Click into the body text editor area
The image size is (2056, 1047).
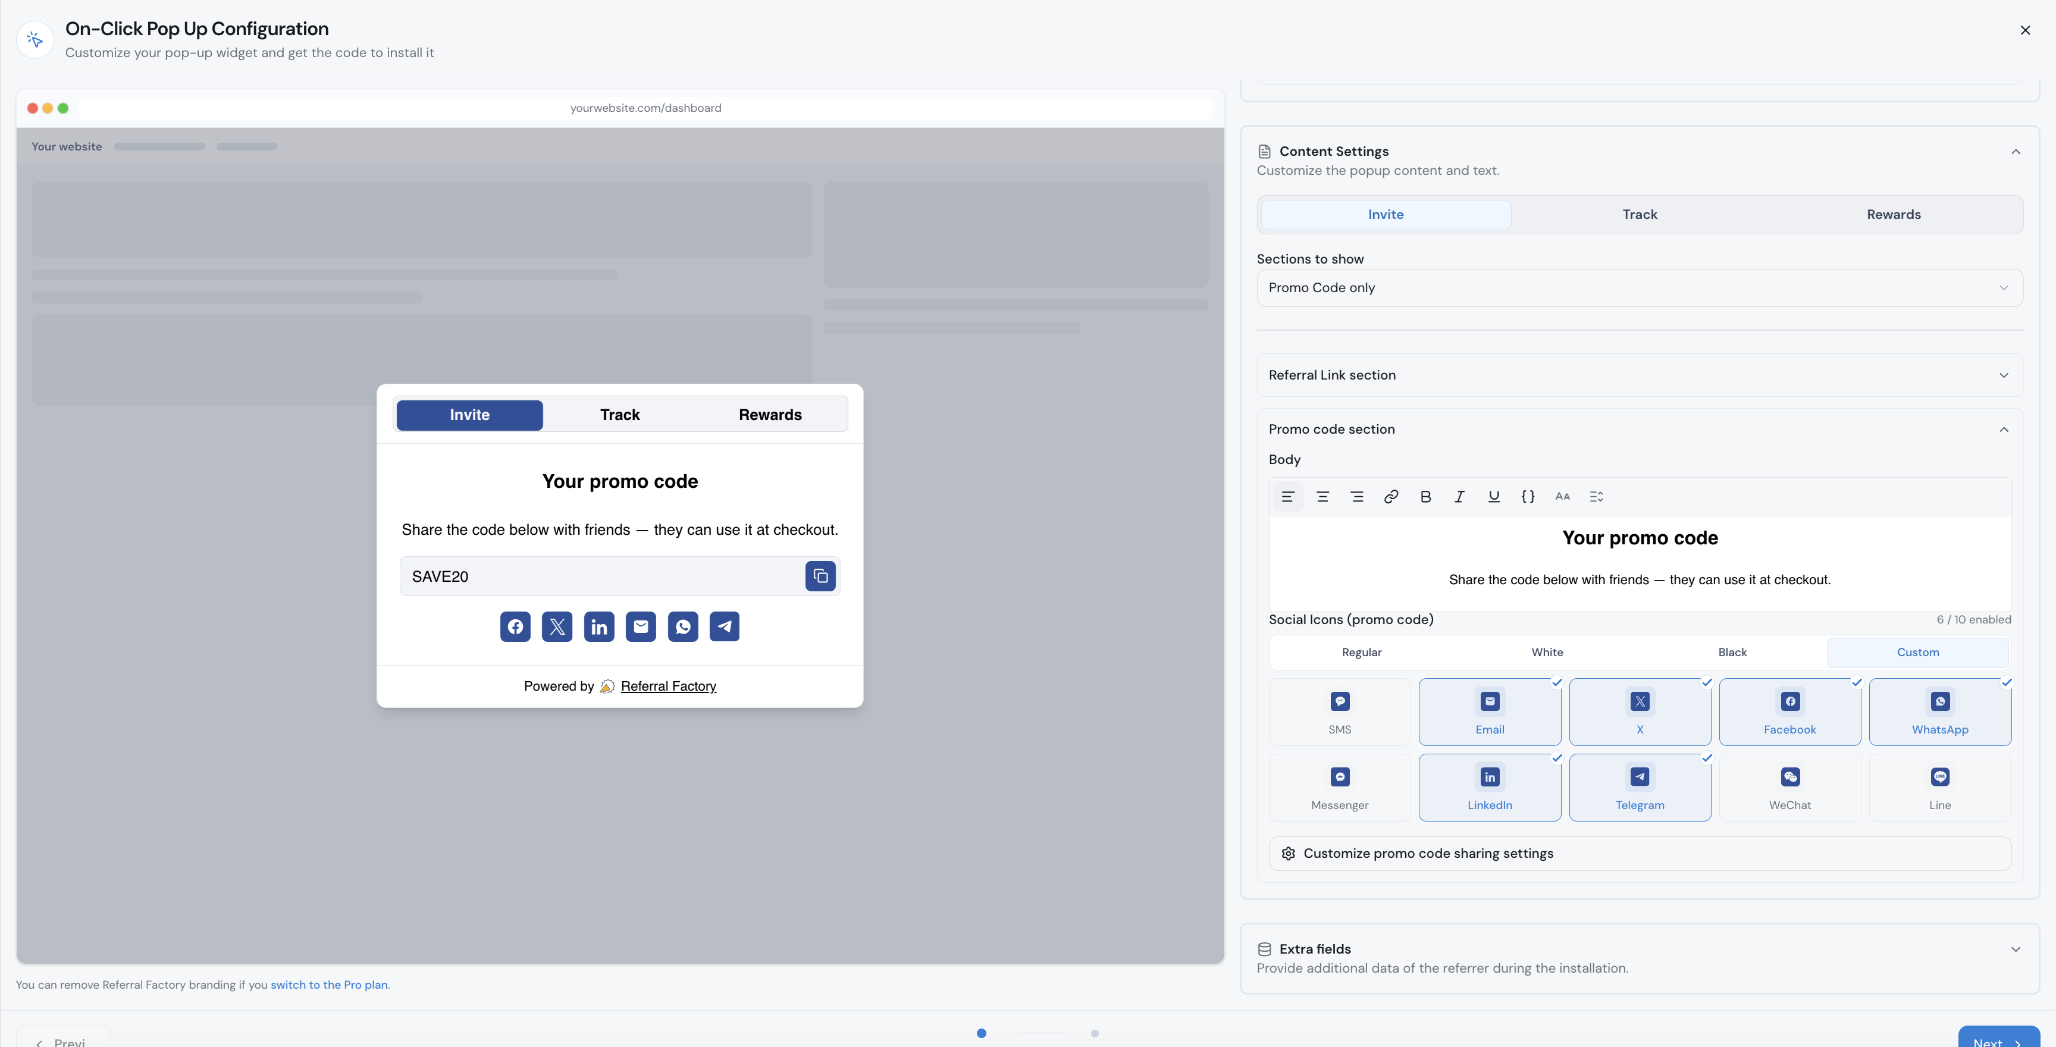(1640, 563)
